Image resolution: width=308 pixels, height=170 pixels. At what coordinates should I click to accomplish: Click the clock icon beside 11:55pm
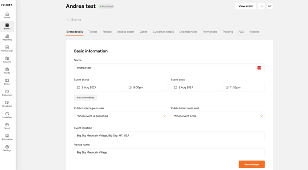[x=227, y=87]
